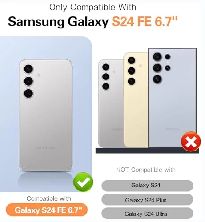205x222 pixels.
Task: Click the top lens on yellow phone
Action: pyautogui.click(x=132, y=60)
